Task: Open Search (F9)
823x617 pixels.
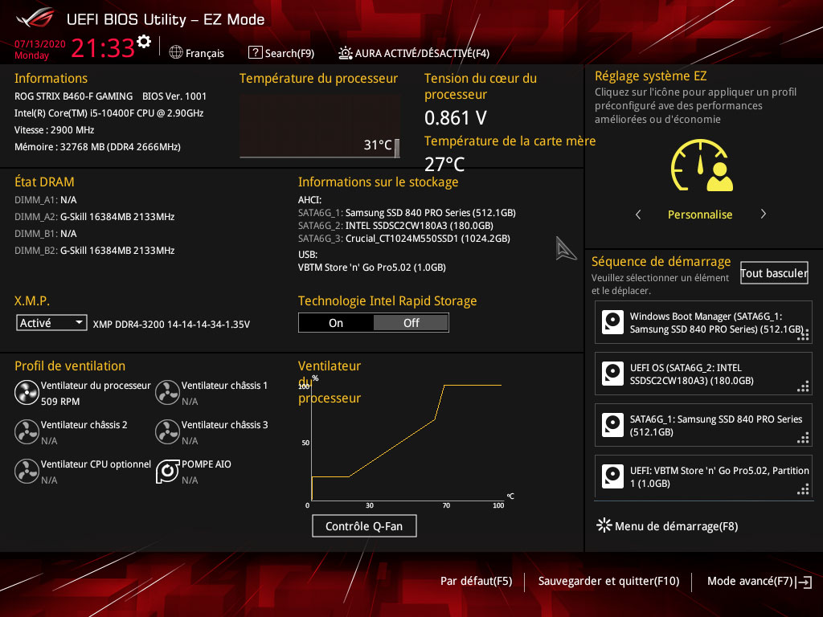Action: [280, 53]
